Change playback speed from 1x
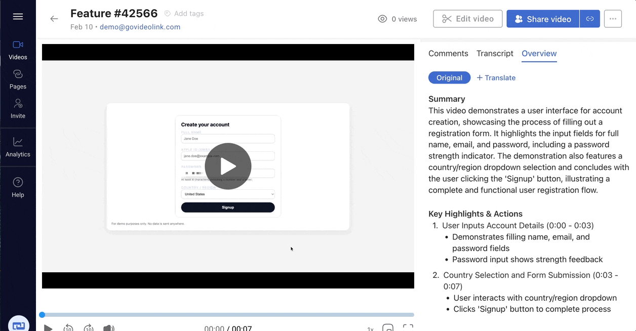Screen dimensions: 636x331 [370, 328]
